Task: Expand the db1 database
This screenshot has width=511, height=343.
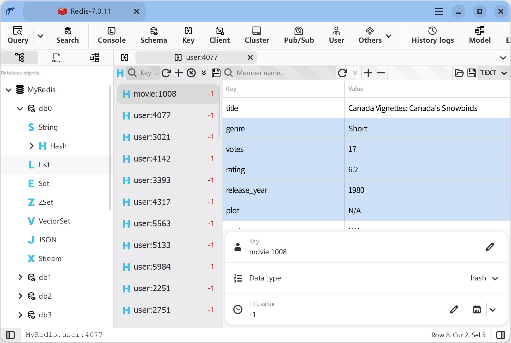Action: point(20,277)
